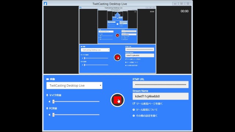Click the external link icon for ツール配信ページを開く
Viewport: 235px width, 132px height.
click(134, 103)
